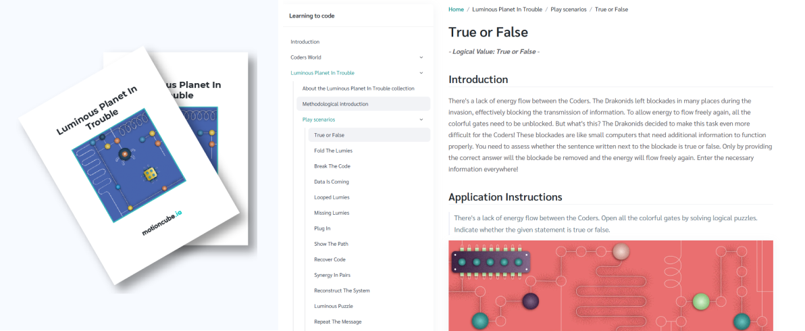This screenshot has height=331, width=805.
Task: Click the motioncube.io logo on the booklet
Action: pos(161,224)
